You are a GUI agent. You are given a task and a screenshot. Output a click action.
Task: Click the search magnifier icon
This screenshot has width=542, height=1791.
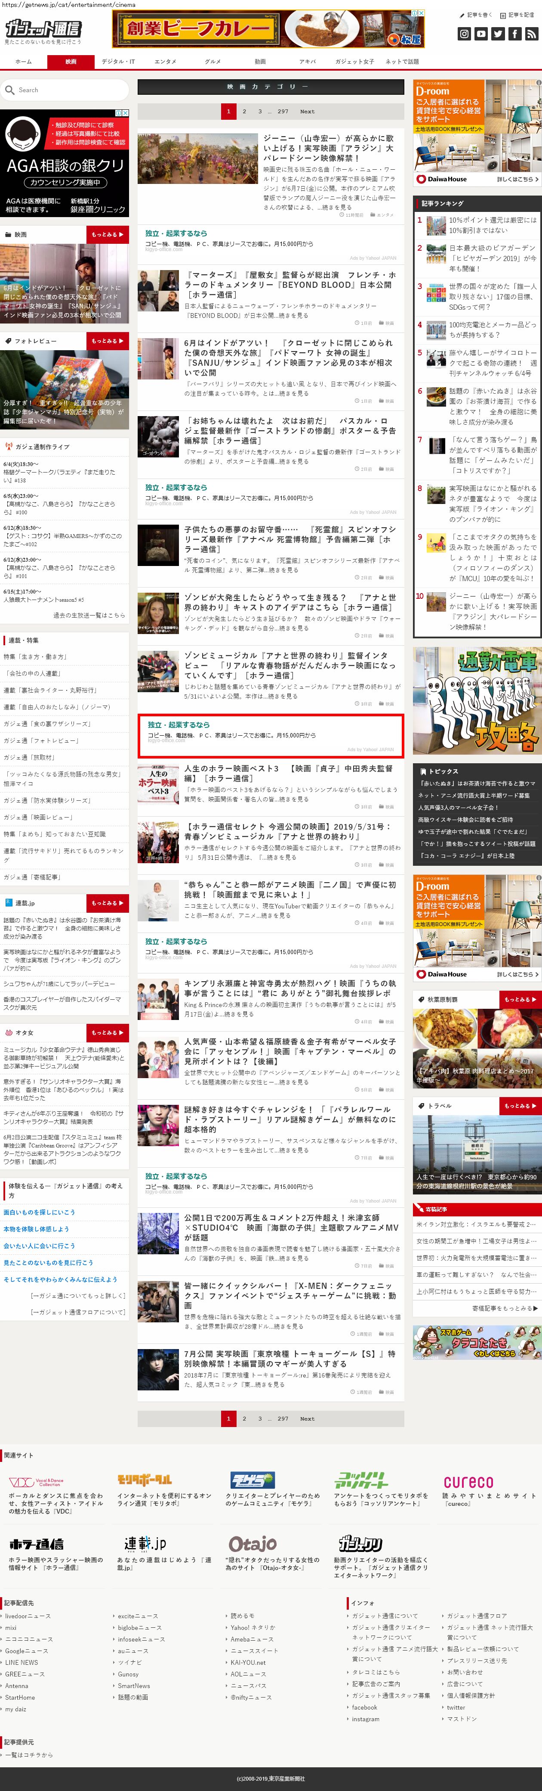pos(10,90)
